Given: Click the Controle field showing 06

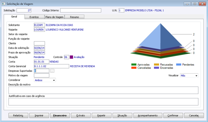Looking at the screenshot, I should pos(67,57).
